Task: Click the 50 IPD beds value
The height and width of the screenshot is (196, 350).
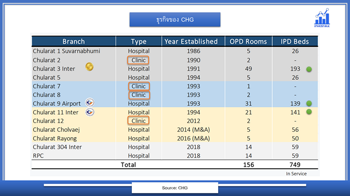Action: [295, 138]
